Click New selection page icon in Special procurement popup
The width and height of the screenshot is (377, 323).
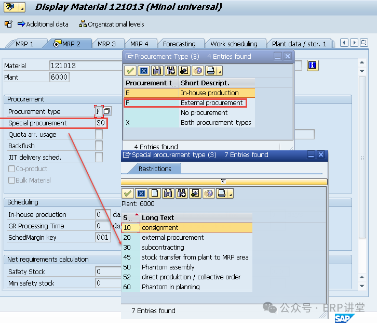[x=154, y=193]
